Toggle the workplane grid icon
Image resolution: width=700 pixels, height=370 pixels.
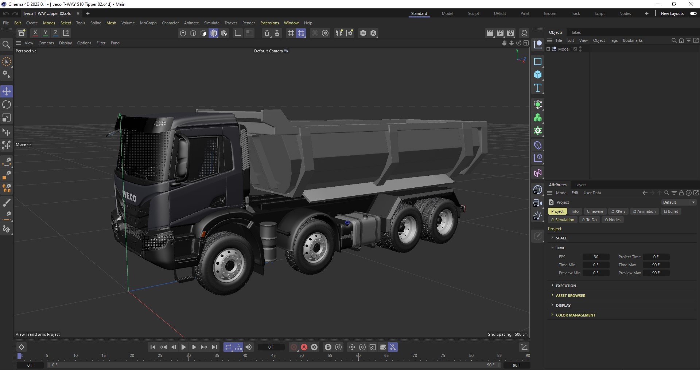[291, 33]
